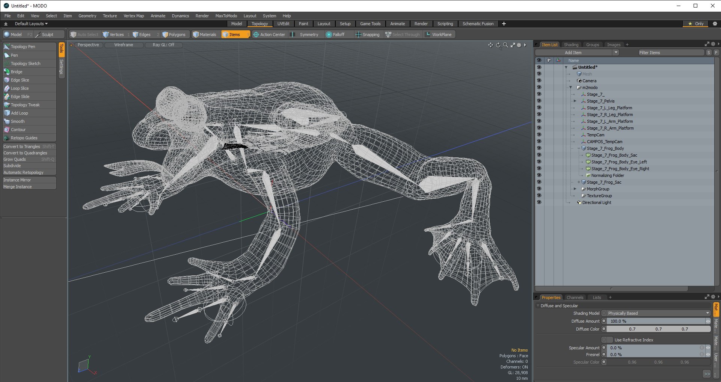The height and width of the screenshot is (382, 721).
Task: Expand the MorphGroup folder
Action: pyautogui.click(x=575, y=189)
